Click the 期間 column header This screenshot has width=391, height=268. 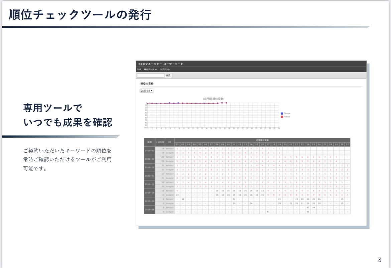tap(149, 142)
